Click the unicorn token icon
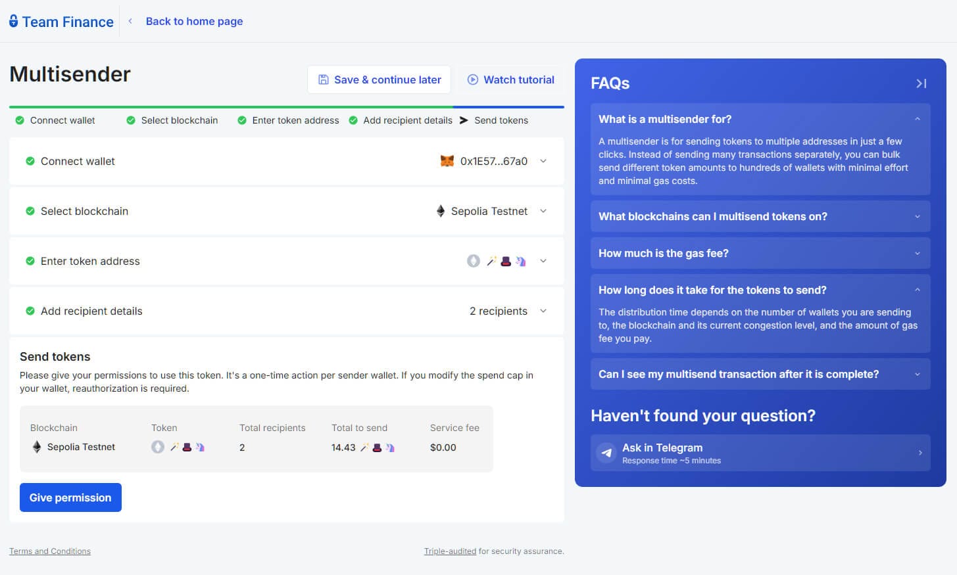This screenshot has width=957, height=575. click(x=520, y=261)
